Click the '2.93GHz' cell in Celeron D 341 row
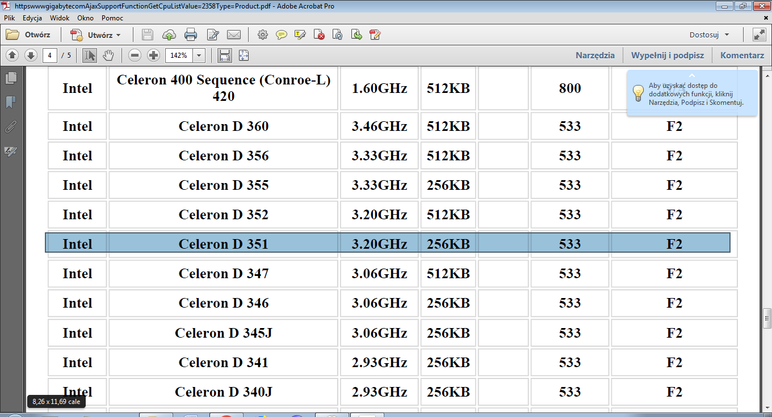Viewport: 772px width, 417px height. click(379, 362)
